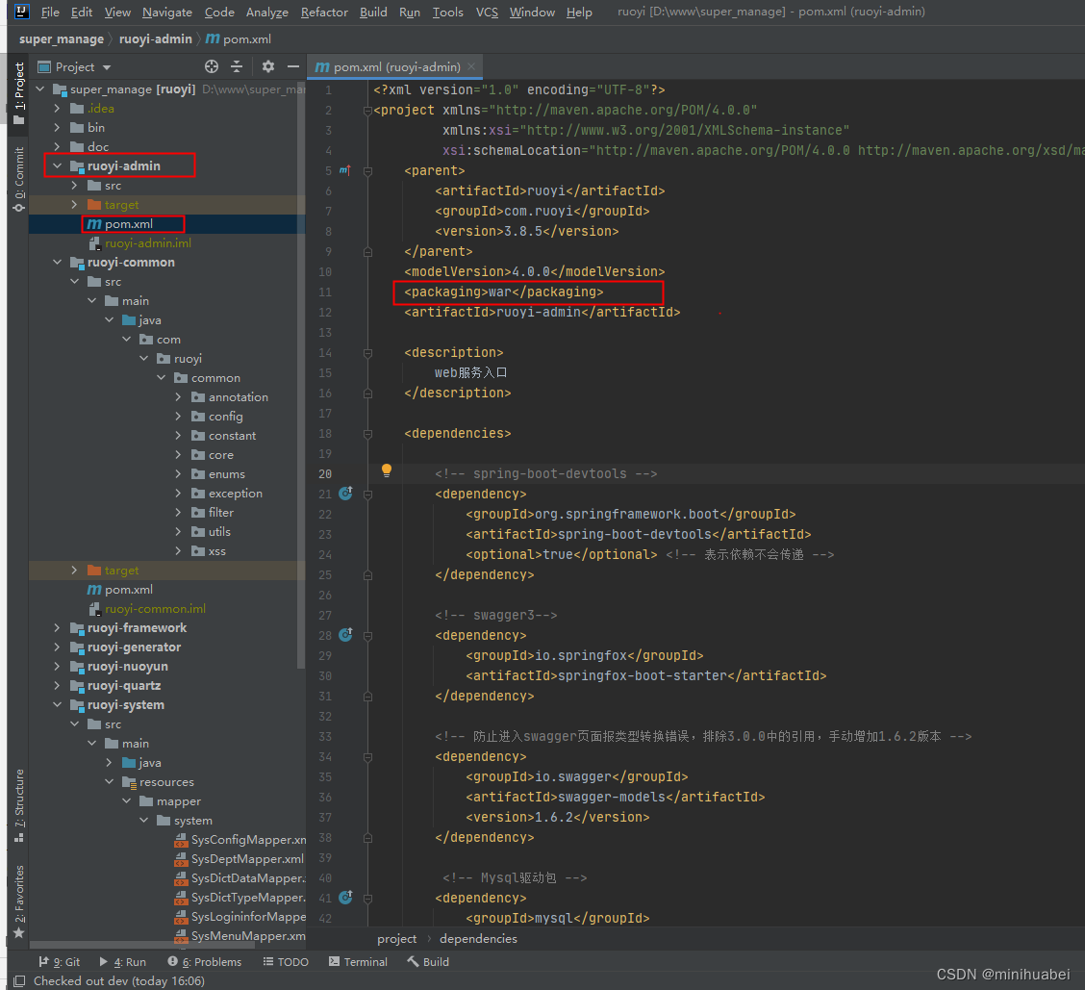The image size is (1085, 990).
Task: Open the Analyze menu
Action: (x=267, y=12)
